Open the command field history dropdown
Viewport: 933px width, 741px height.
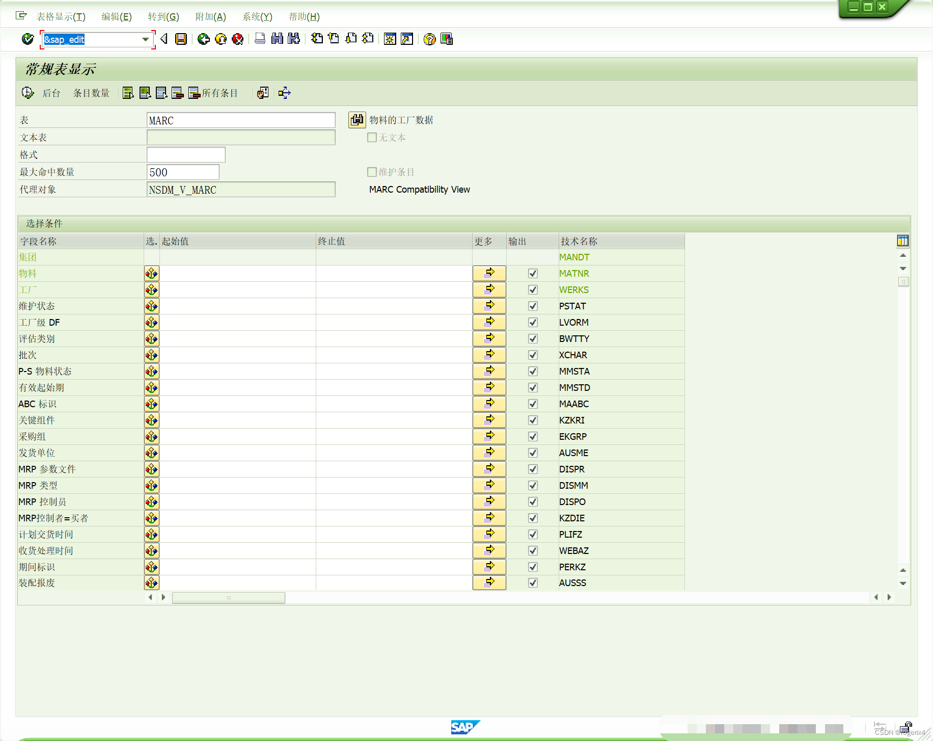click(x=145, y=39)
